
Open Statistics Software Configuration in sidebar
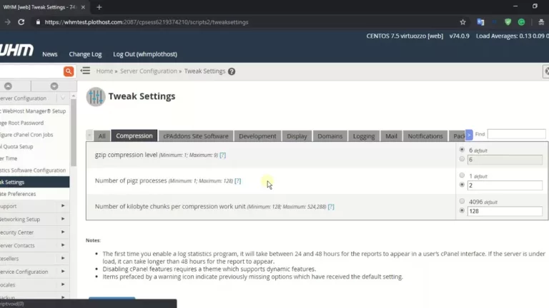point(33,170)
